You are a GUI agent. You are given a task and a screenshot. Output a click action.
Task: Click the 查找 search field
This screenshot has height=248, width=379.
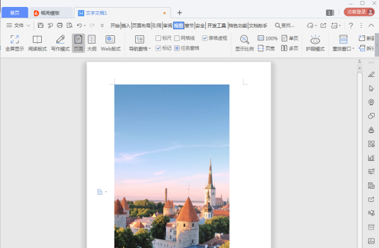[x=285, y=25]
